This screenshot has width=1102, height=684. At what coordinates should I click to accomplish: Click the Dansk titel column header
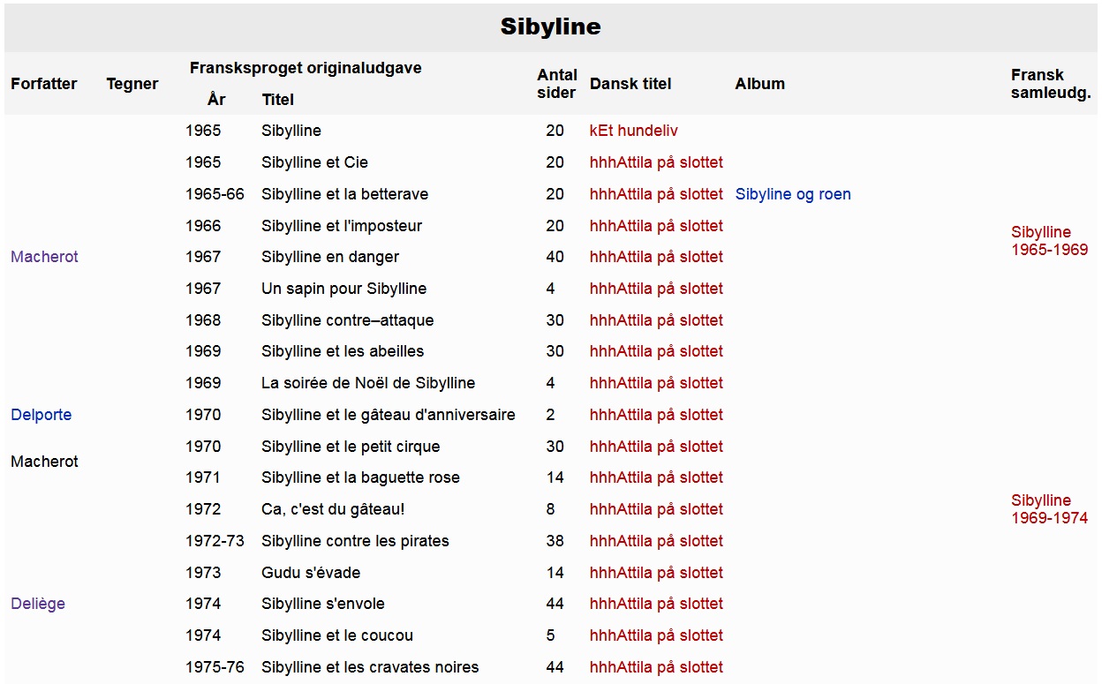pyautogui.click(x=630, y=84)
